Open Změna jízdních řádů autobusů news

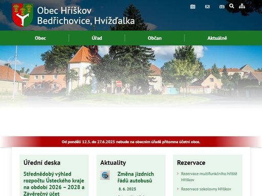pyautogui.click(x=136, y=177)
